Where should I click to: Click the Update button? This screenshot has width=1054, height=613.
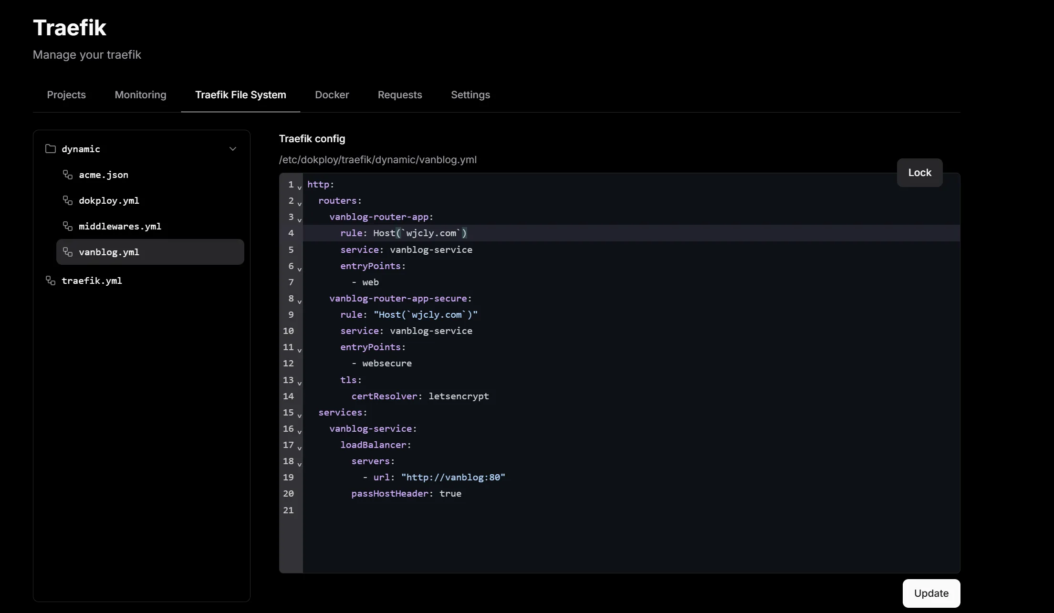tap(931, 593)
